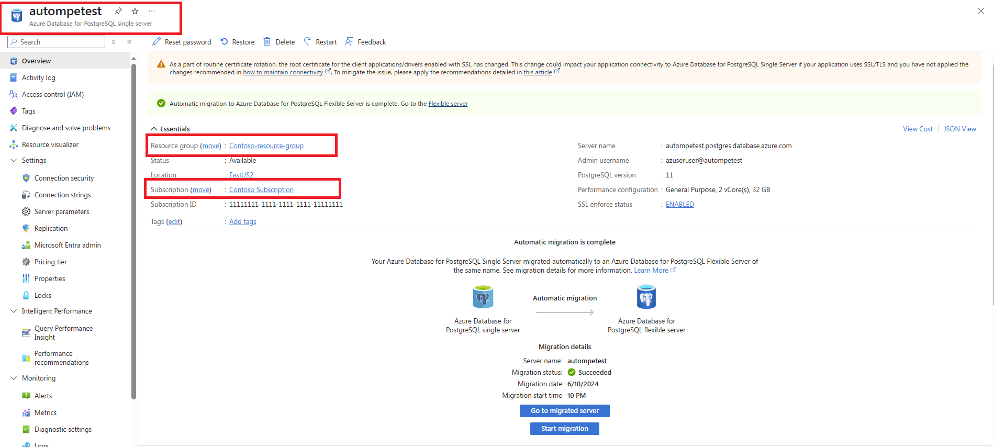Click the Reset password pencil icon
Screen dimensions: 994x447
click(x=156, y=41)
